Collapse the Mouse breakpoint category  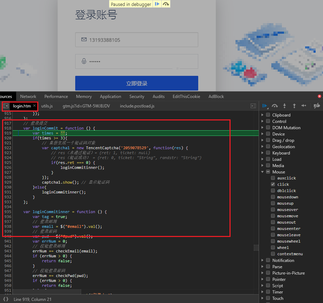(x=263, y=172)
